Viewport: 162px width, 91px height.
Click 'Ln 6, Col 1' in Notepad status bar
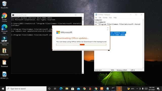coord(98,70)
